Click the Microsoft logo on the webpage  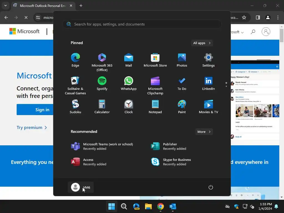tap(24, 31)
